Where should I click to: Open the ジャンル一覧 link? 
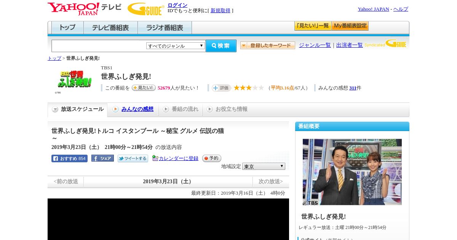(315, 45)
